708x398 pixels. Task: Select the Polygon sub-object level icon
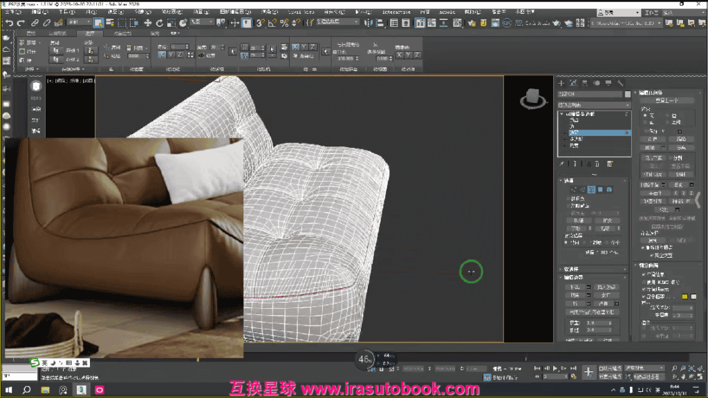600,189
